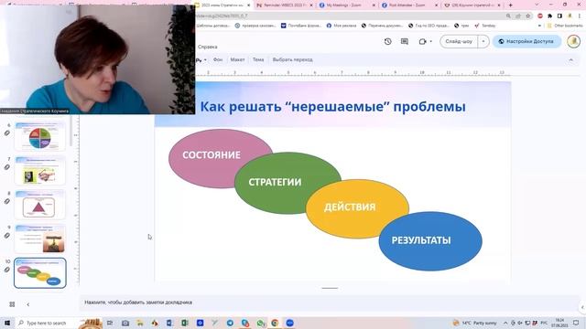Open Почтовая форма bookmark

(301, 26)
